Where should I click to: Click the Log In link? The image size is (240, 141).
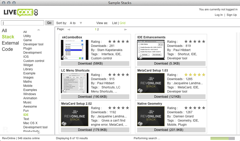[218, 15]
